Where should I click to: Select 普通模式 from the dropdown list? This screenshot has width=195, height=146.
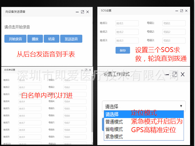pyautogui.click(x=144, y=122)
